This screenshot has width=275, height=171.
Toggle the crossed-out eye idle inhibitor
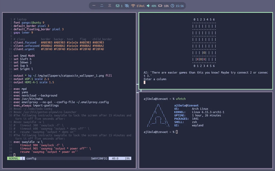point(127,6)
